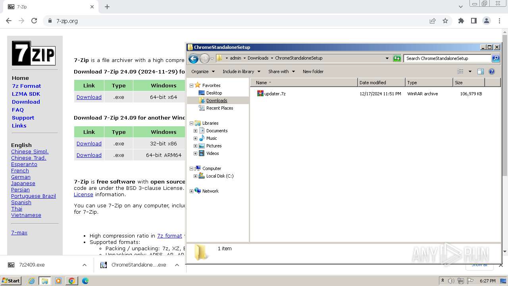Toggle Chrome side panel icon
This screenshot has width=508, height=286.
point(474,21)
